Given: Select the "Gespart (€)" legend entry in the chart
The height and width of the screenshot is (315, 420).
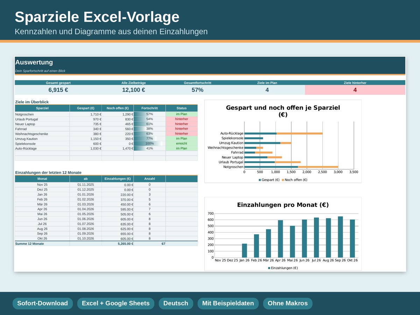Looking at the screenshot, I should click(x=269, y=180).
